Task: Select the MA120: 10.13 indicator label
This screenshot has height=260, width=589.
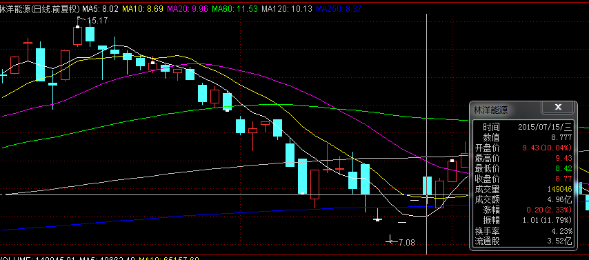Action: [287, 9]
